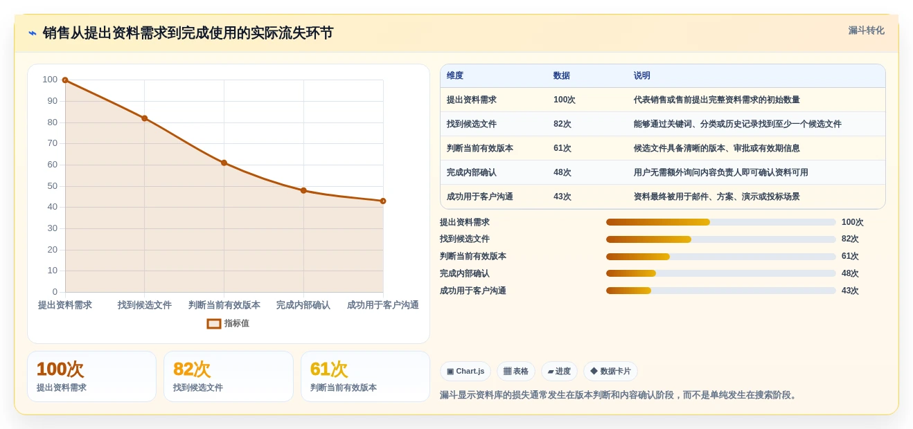Screen dimensions: 913x429
Task: Click the 判断当前有效版本 progress bar
Action: (721, 257)
